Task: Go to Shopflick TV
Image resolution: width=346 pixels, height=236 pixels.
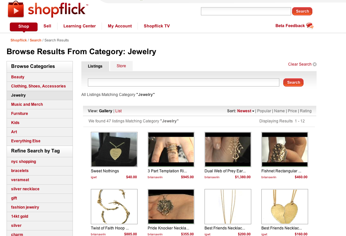Action: click(157, 26)
